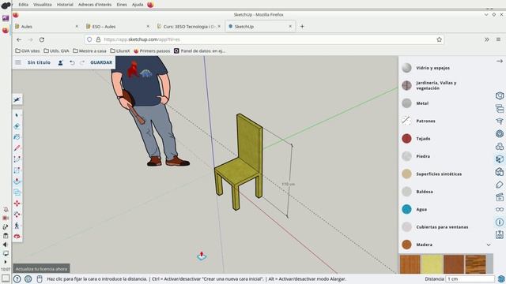Screen dimensions: 506x284
Task: Click the GUARDAR save button
Action: pyautogui.click(x=101, y=62)
